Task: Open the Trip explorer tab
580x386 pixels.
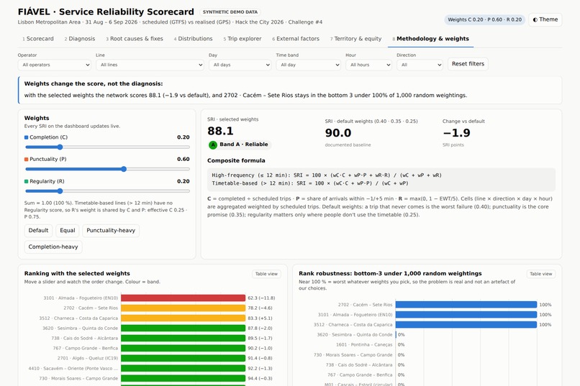Action: (x=243, y=39)
